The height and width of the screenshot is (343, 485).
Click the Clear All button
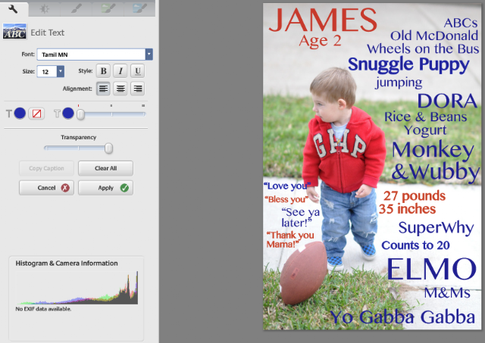pyautogui.click(x=106, y=168)
